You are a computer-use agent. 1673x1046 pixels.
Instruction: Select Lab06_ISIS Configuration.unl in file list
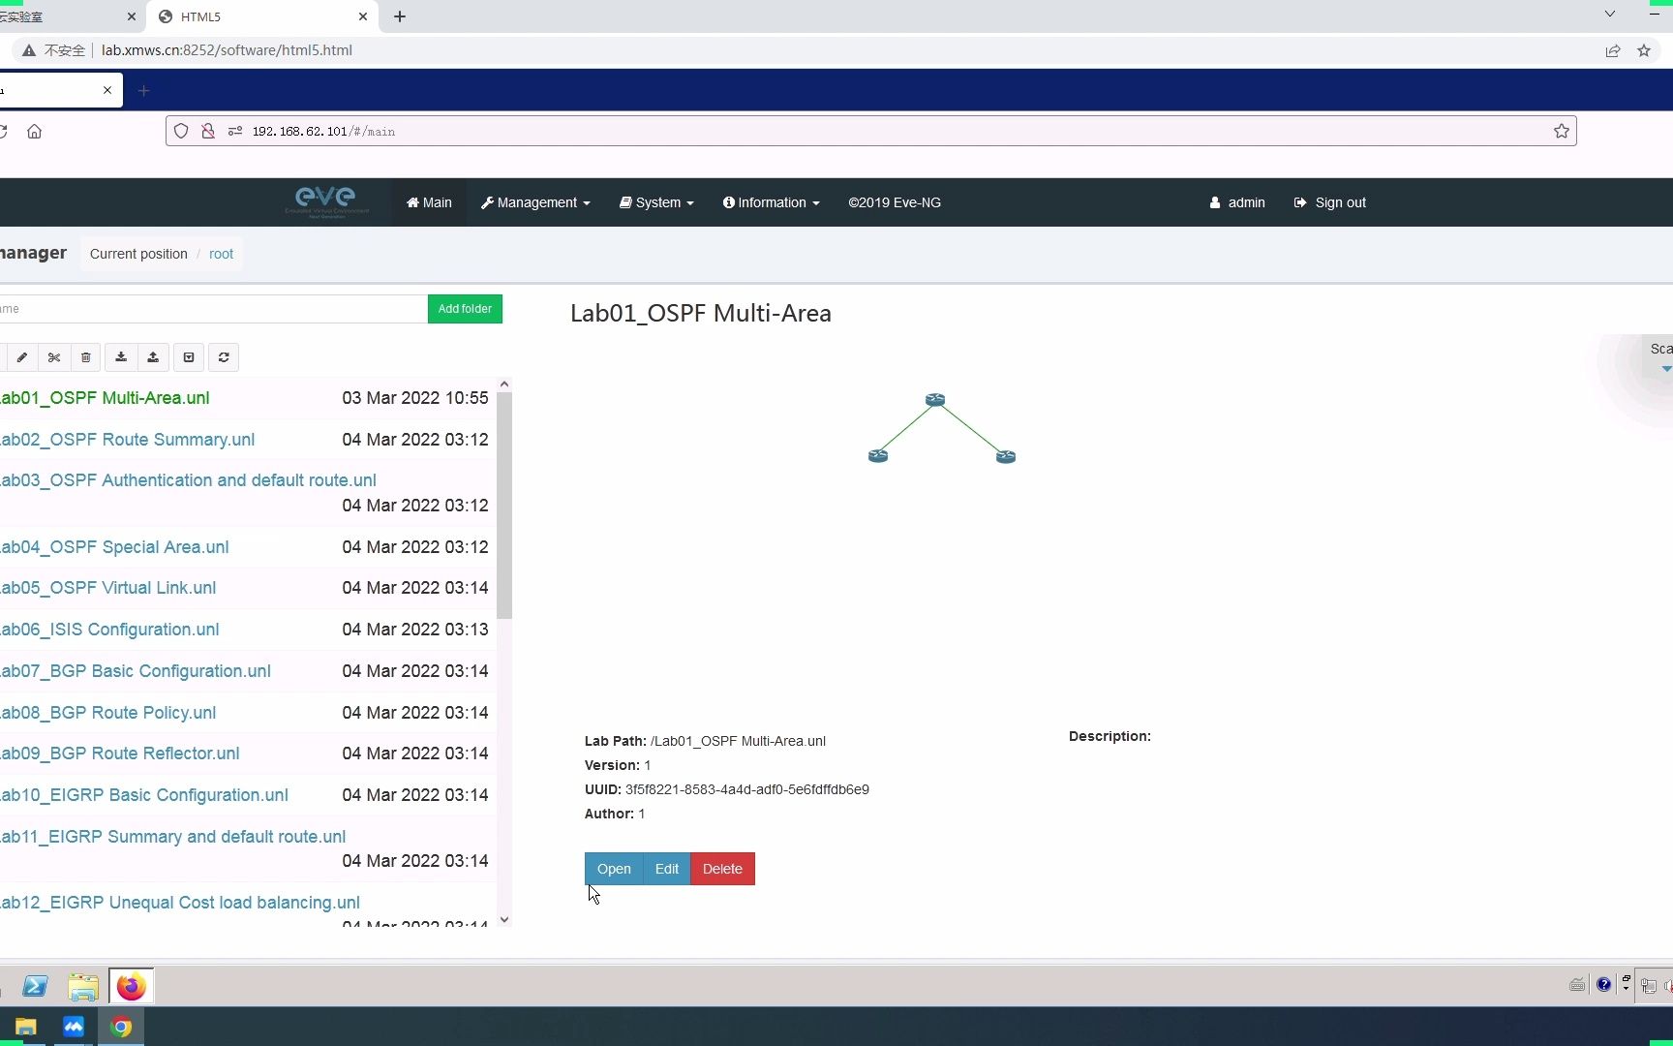point(109,630)
